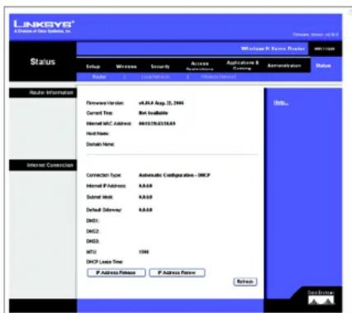Select the Local Network sub-tab
Viewport: 352px width, 313px height.
[x=155, y=77]
